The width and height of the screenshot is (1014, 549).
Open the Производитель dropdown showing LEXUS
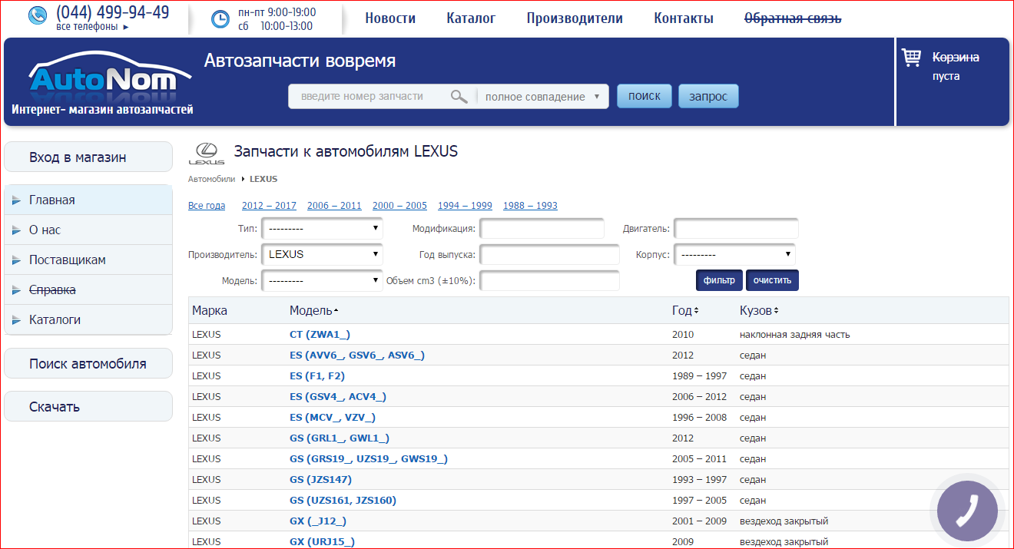point(323,254)
